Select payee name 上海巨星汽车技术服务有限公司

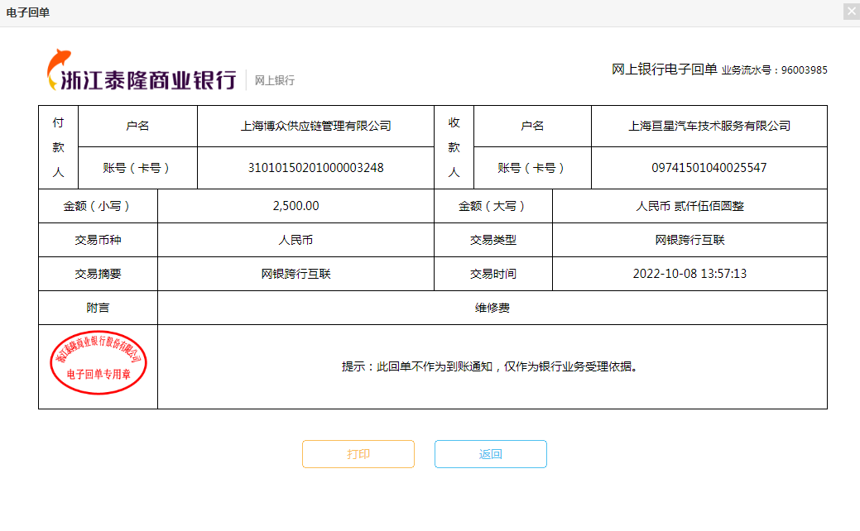point(709,127)
